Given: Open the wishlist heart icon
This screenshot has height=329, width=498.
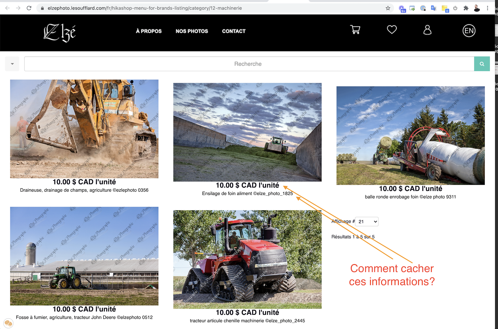Looking at the screenshot, I should 392,30.
